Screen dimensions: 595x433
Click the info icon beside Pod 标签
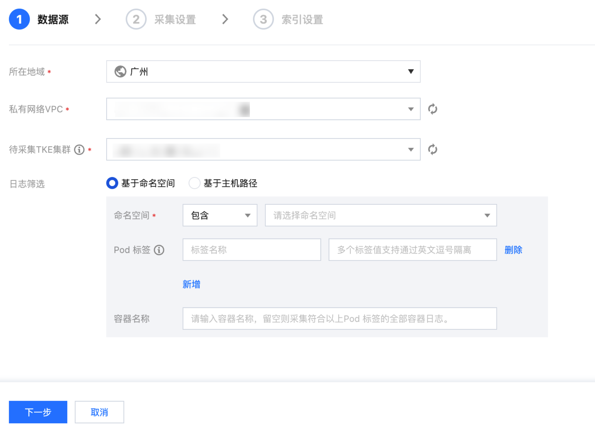[x=159, y=250]
